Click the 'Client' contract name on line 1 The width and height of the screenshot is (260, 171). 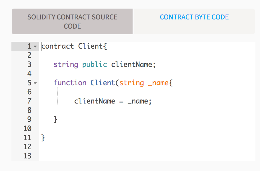click(x=91, y=46)
